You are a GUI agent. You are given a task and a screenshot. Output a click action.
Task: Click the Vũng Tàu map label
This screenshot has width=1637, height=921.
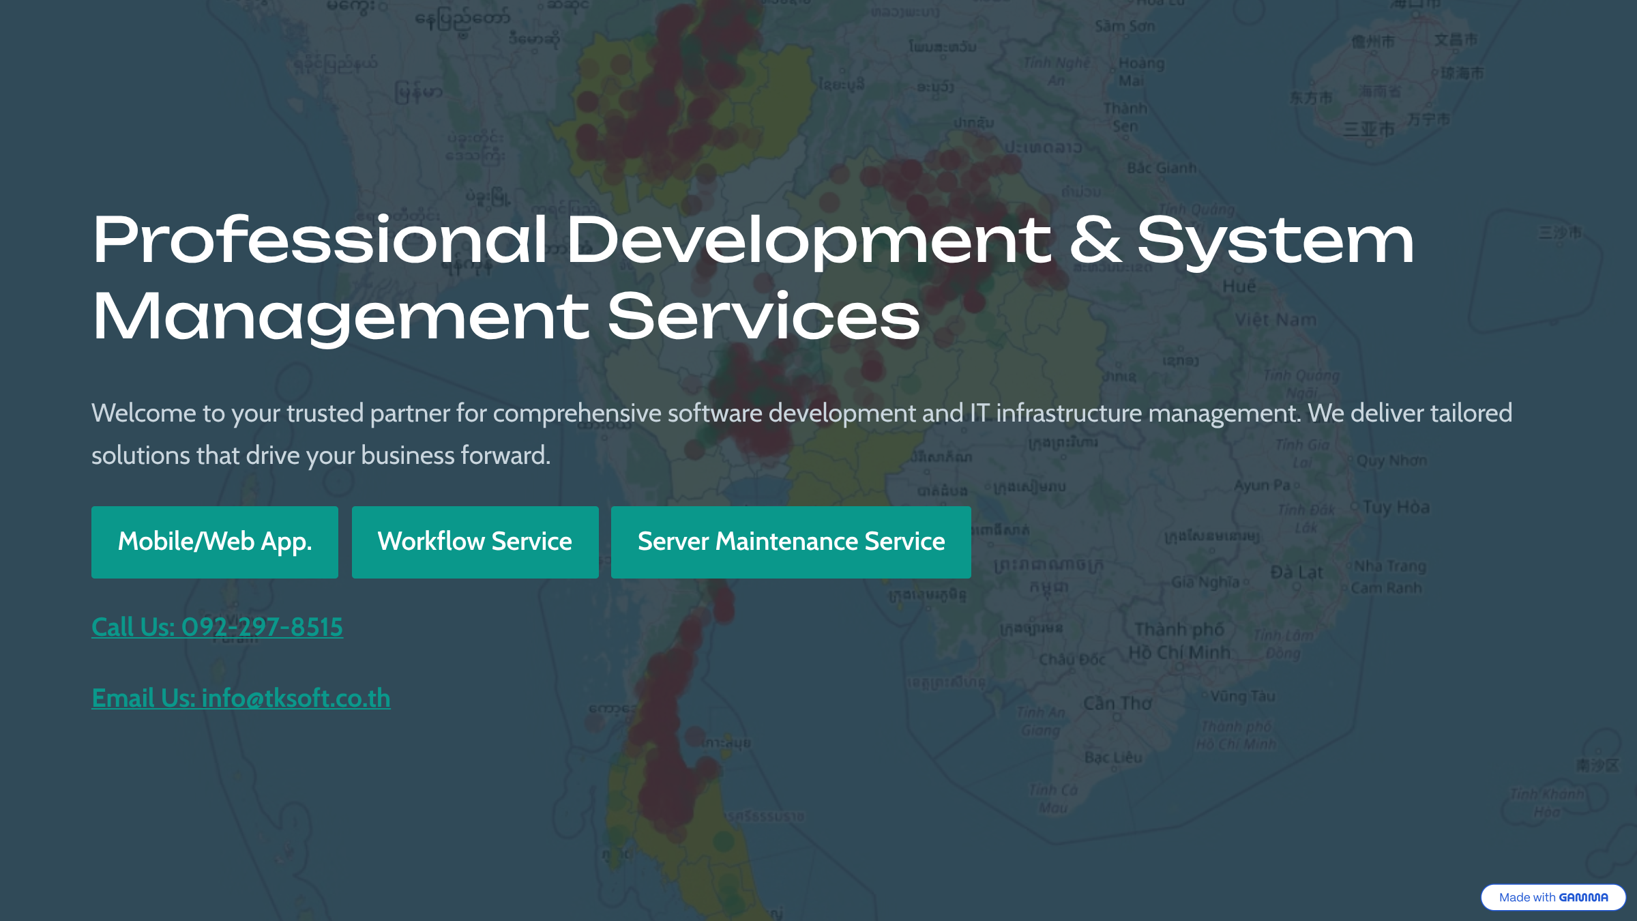click(1242, 697)
